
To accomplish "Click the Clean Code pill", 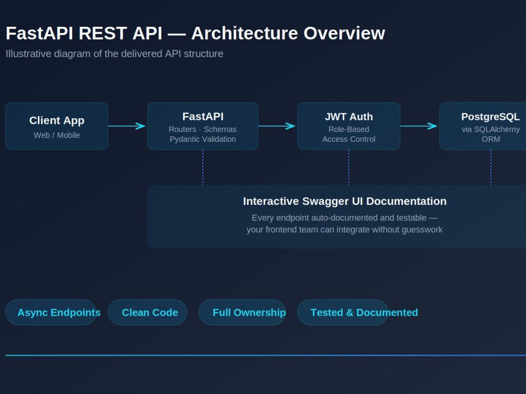I will coord(148,312).
